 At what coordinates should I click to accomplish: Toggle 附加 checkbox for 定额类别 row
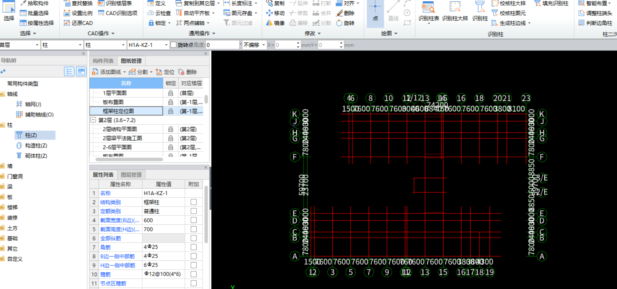(x=194, y=211)
